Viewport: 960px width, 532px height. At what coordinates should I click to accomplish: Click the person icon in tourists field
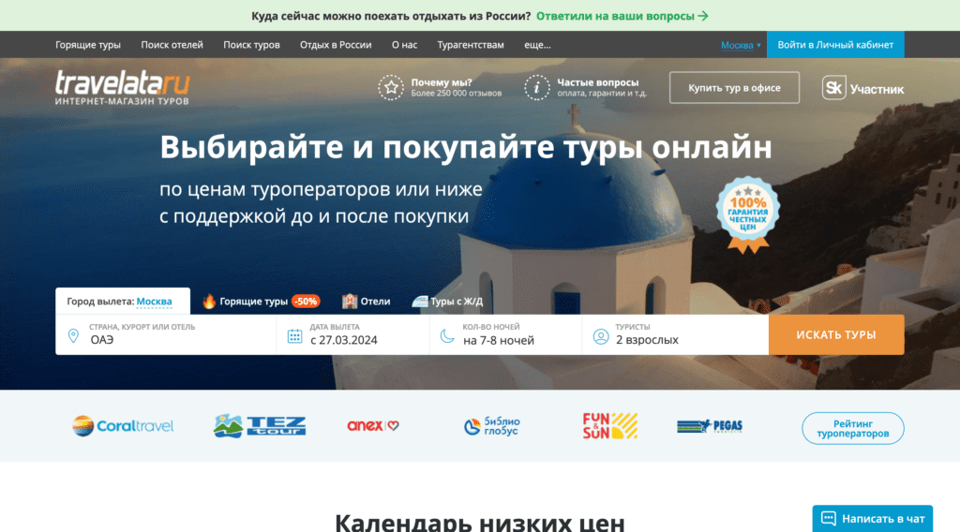point(601,335)
